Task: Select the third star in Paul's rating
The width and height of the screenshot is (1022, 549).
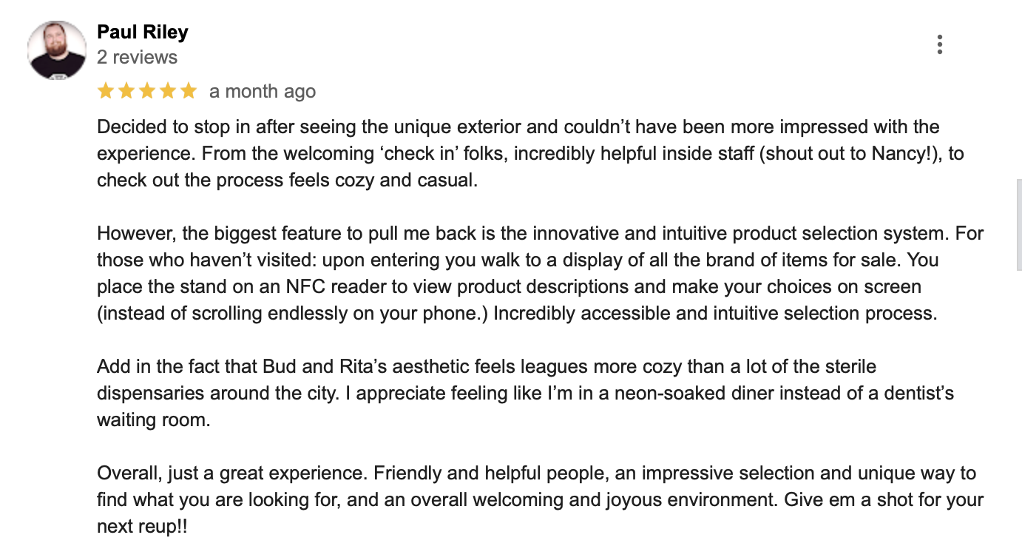Action: click(146, 90)
